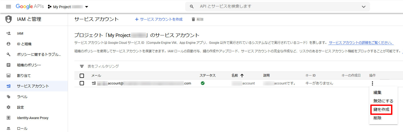Viewport: 403px width, 132px height.
Task: Click the 名前 sort arrow
Action: pos(242,76)
